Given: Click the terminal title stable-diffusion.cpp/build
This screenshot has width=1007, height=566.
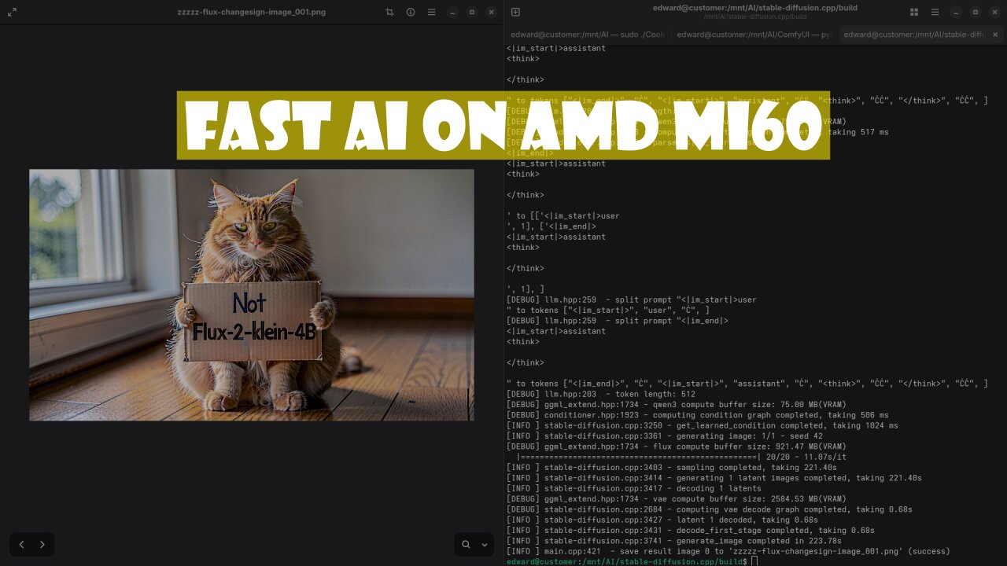Looking at the screenshot, I should point(755,8).
